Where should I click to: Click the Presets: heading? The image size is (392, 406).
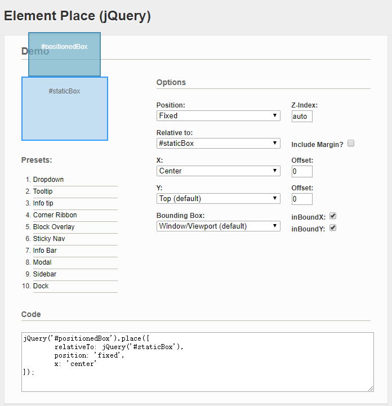coord(37,160)
